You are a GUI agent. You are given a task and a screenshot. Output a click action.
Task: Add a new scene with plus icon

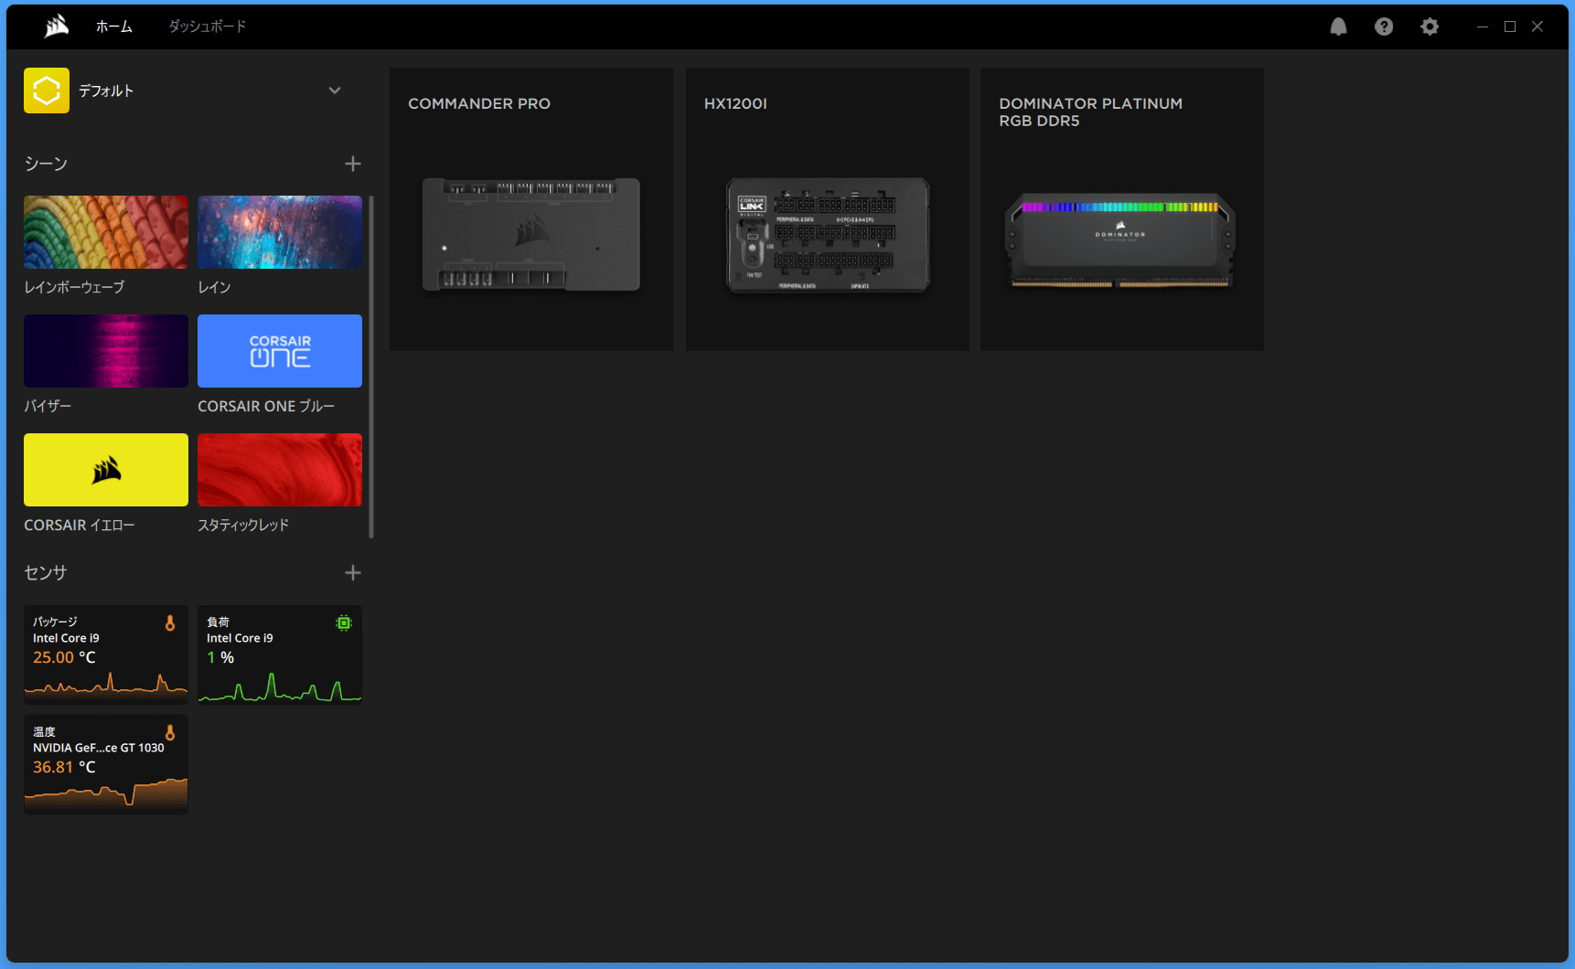(x=353, y=164)
